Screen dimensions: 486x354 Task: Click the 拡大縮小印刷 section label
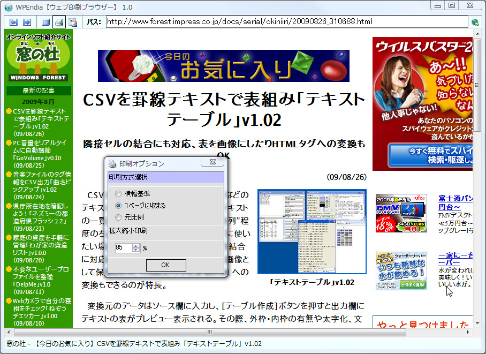128,231
